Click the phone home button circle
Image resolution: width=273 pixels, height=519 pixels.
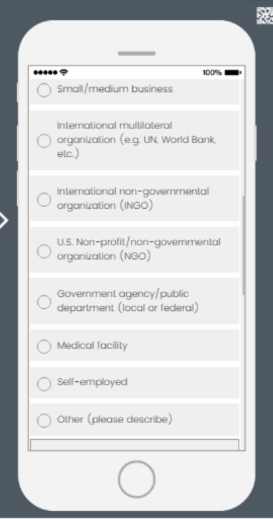pos(137,479)
